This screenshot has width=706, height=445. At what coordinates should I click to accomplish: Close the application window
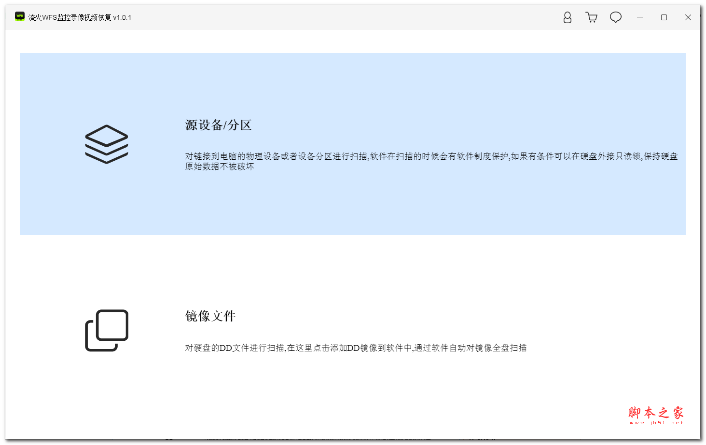coord(688,17)
